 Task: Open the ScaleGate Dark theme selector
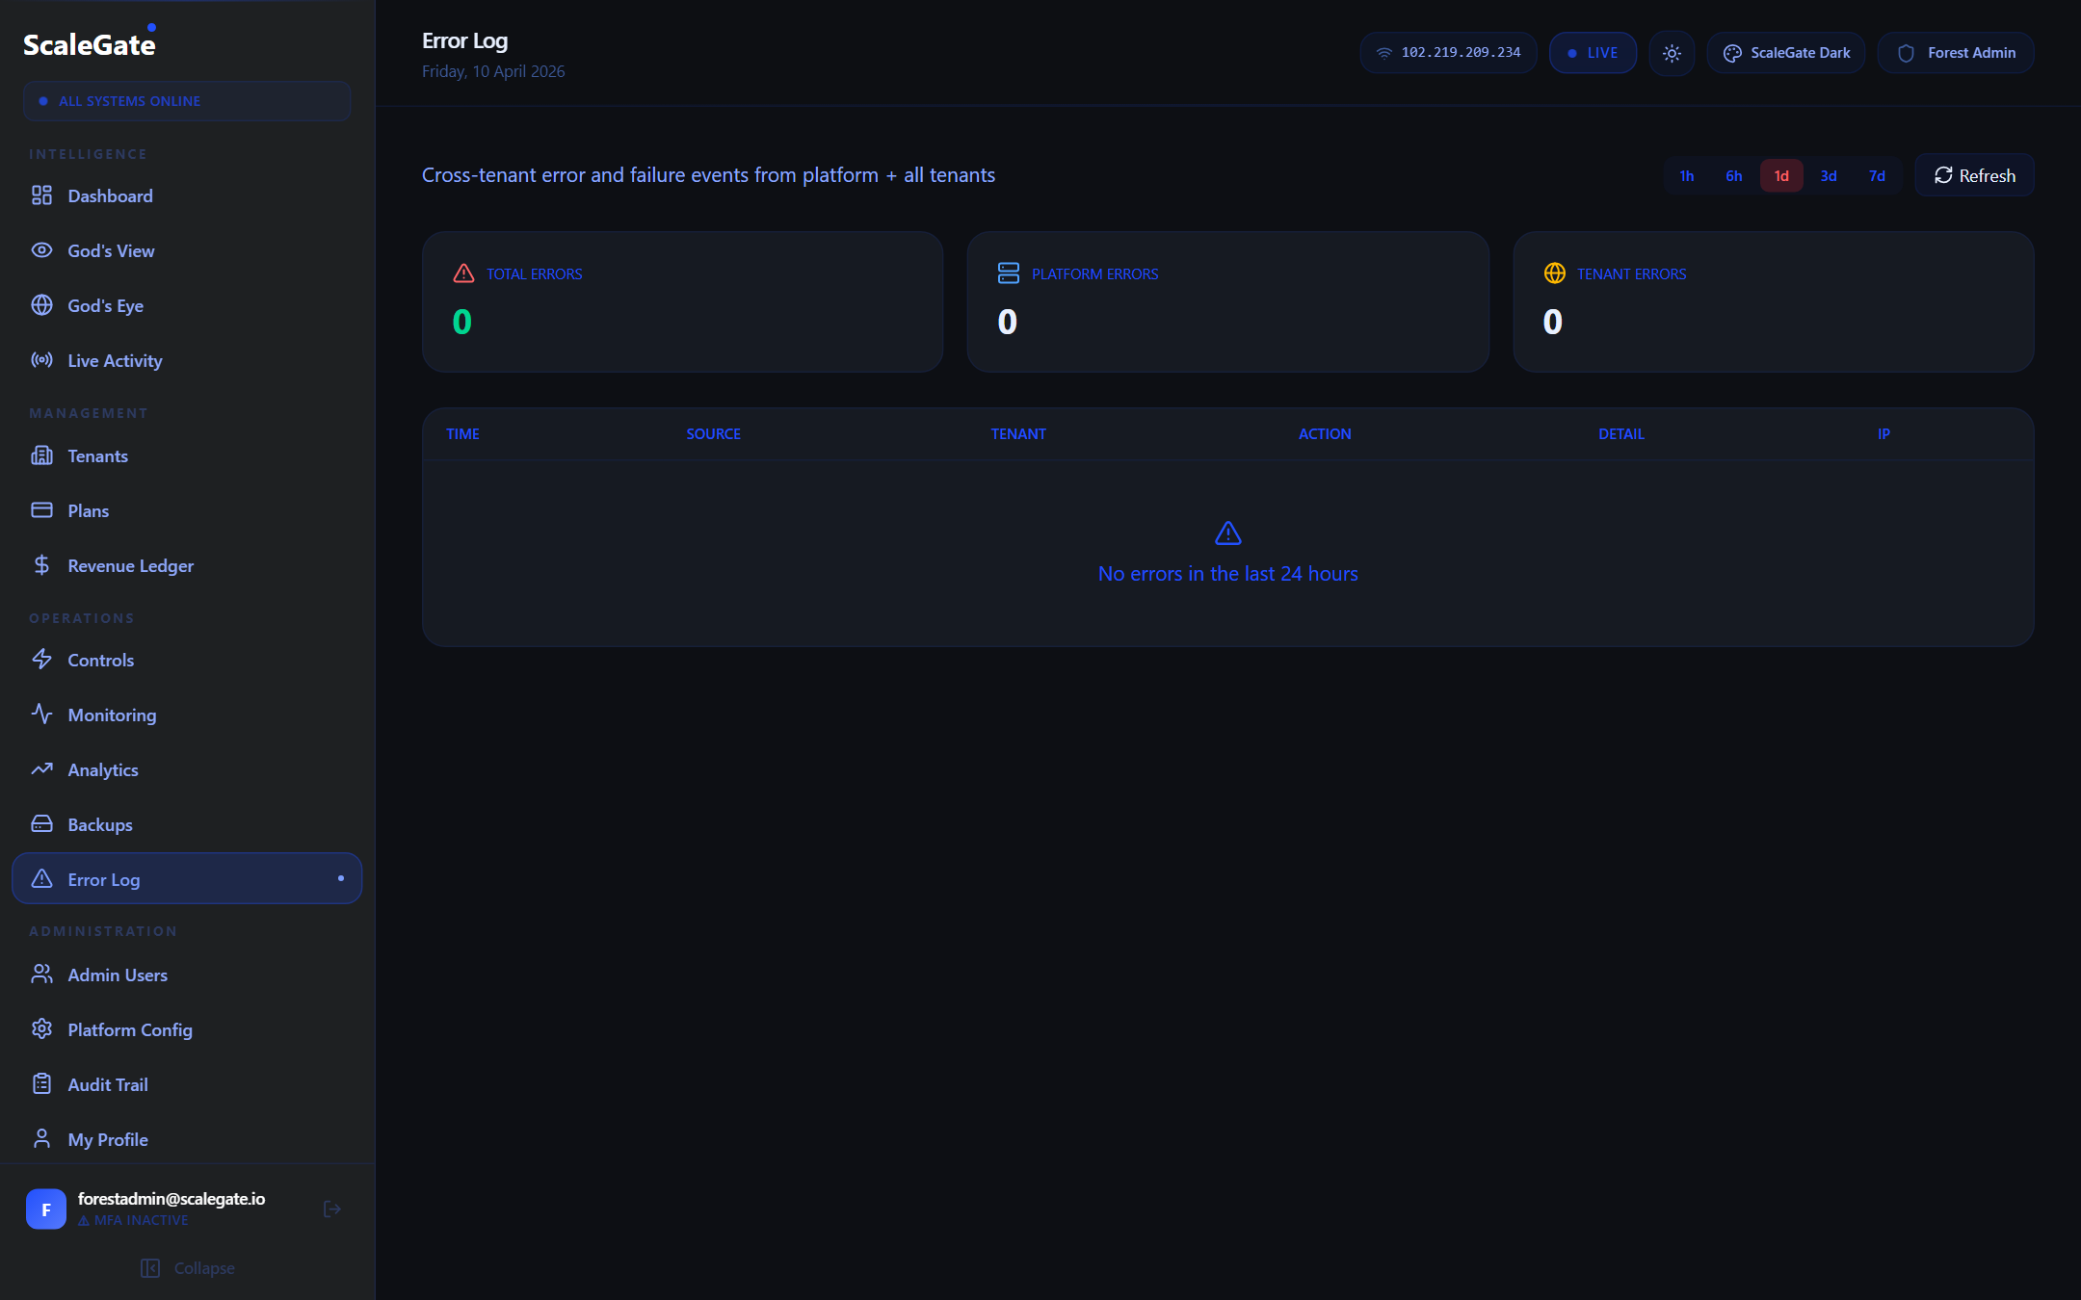(1785, 53)
